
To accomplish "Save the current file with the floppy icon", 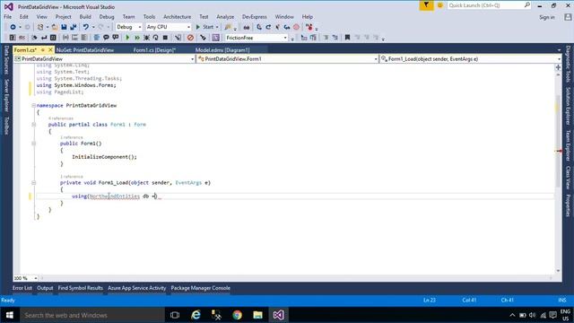I will point(64,27).
